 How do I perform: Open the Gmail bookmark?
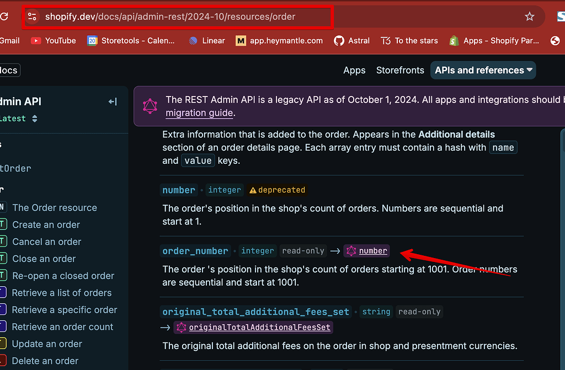tap(10, 41)
